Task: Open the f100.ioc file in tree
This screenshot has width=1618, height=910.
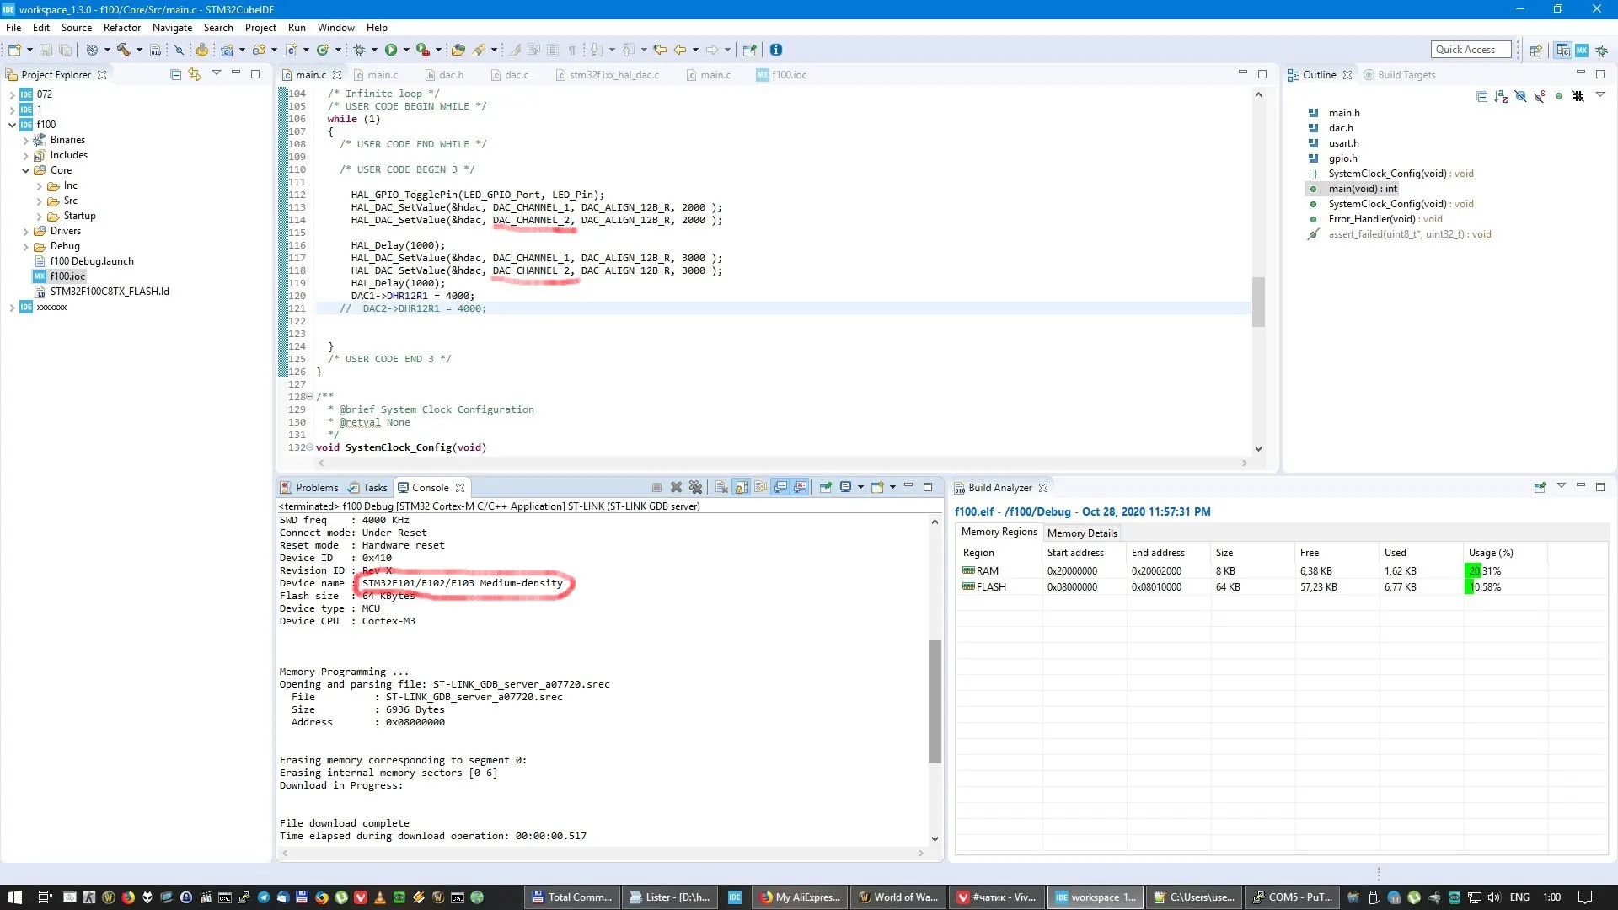Action: point(67,276)
